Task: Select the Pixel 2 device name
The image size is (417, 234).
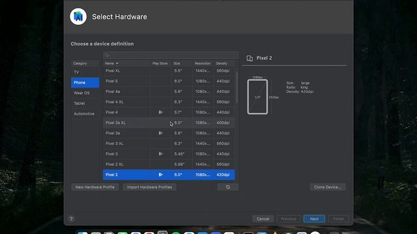Action: pos(111,175)
